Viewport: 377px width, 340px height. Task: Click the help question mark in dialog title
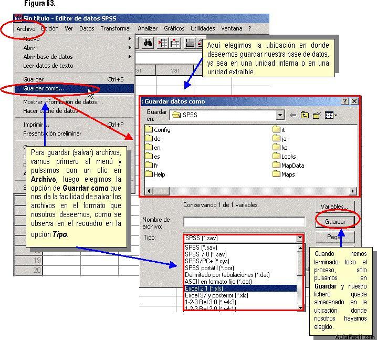[x=345, y=101]
